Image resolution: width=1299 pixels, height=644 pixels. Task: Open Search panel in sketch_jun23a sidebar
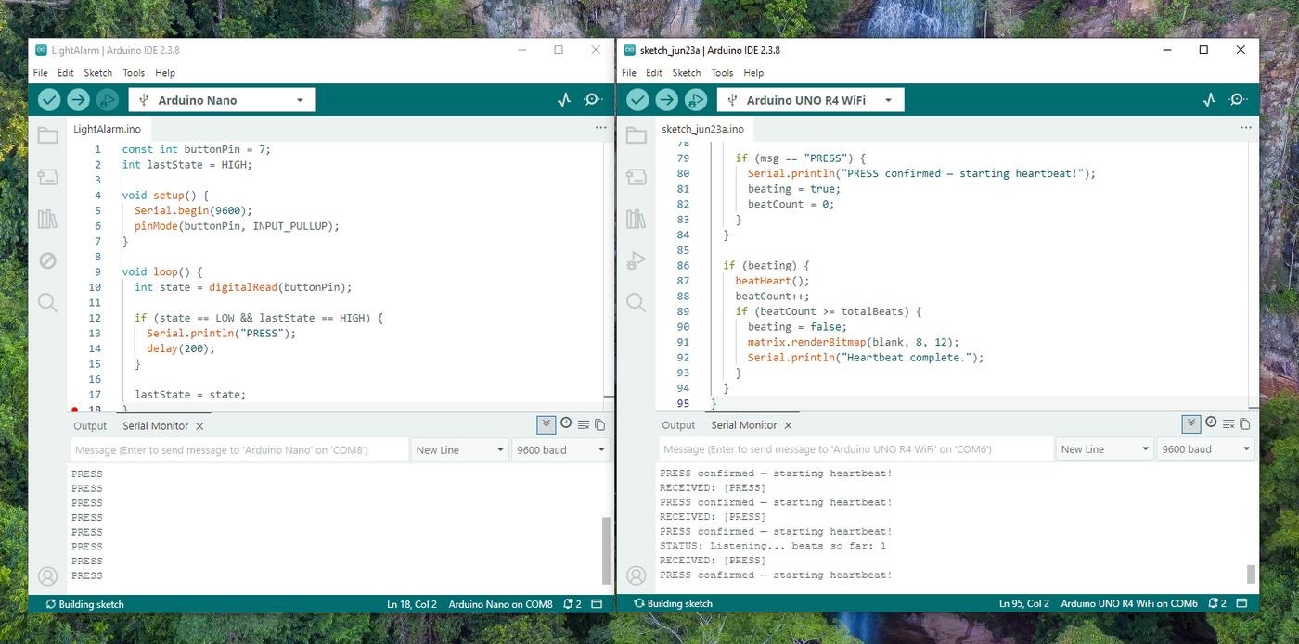pos(636,302)
